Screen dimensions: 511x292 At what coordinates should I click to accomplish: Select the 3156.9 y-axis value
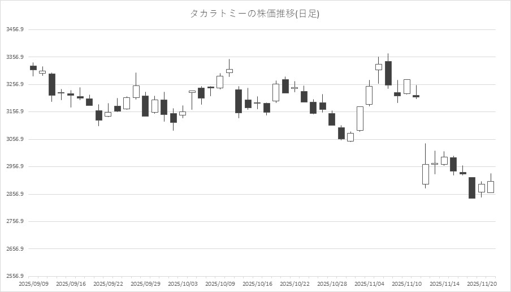(x=15, y=112)
